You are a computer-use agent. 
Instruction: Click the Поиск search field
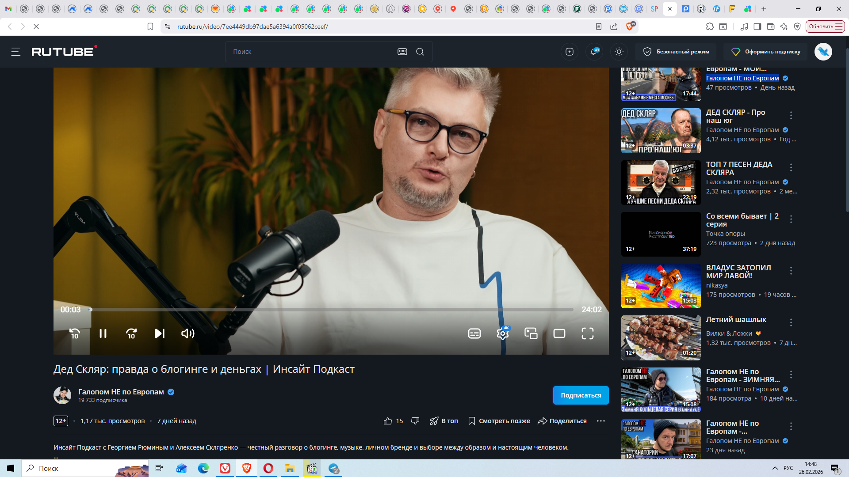point(310,52)
